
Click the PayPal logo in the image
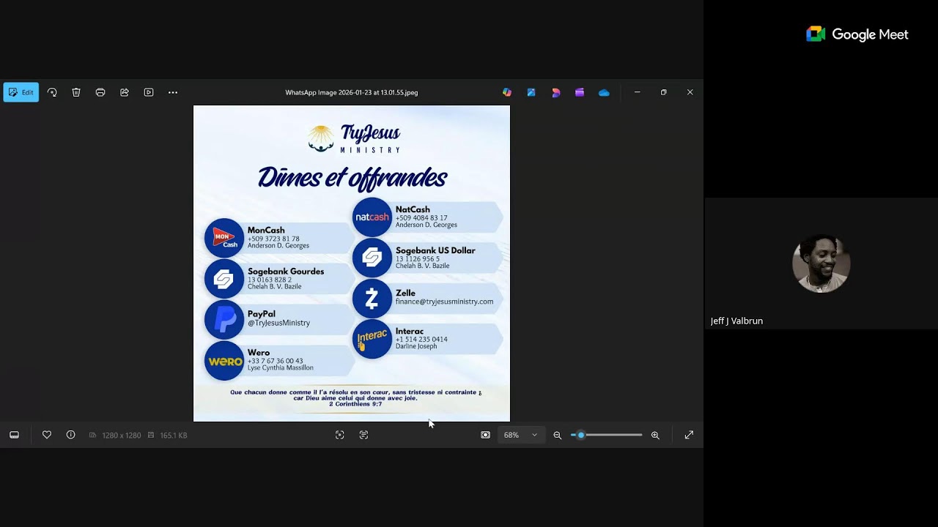(224, 320)
